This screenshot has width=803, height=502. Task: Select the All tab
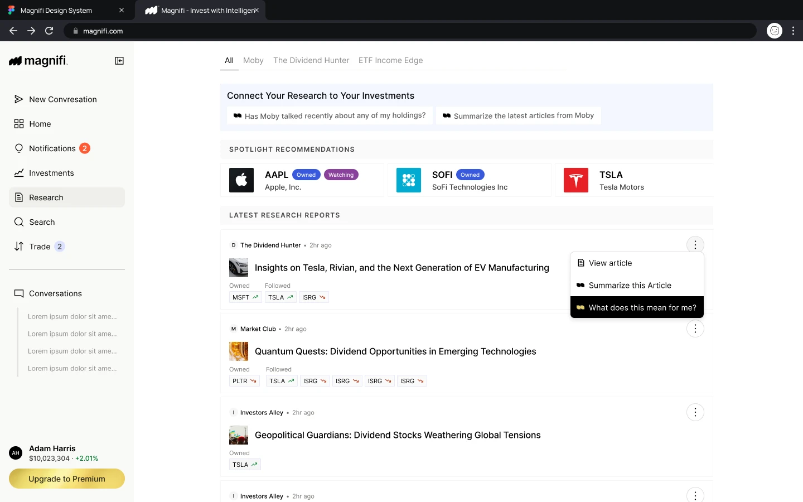click(x=229, y=60)
